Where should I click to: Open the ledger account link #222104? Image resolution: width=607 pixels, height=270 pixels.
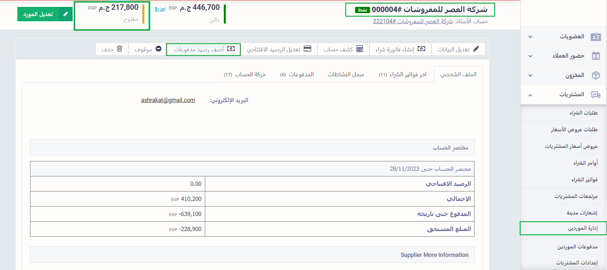tap(413, 21)
